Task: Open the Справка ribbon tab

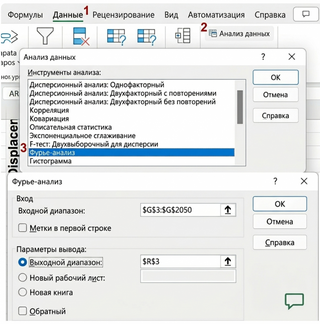Action: point(270,15)
